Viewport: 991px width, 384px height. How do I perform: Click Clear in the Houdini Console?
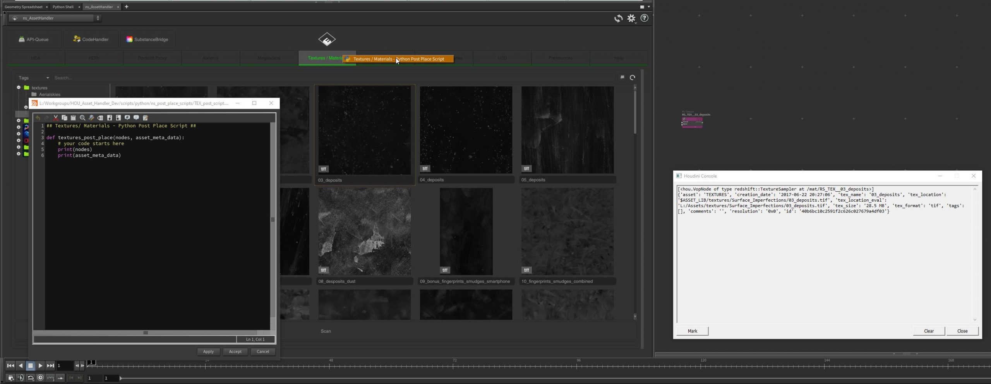(929, 331)
